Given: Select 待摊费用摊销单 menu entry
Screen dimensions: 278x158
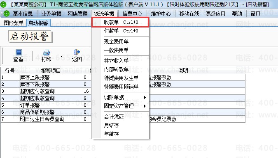Looking at the screenshot, I should [x=120, y=87].
